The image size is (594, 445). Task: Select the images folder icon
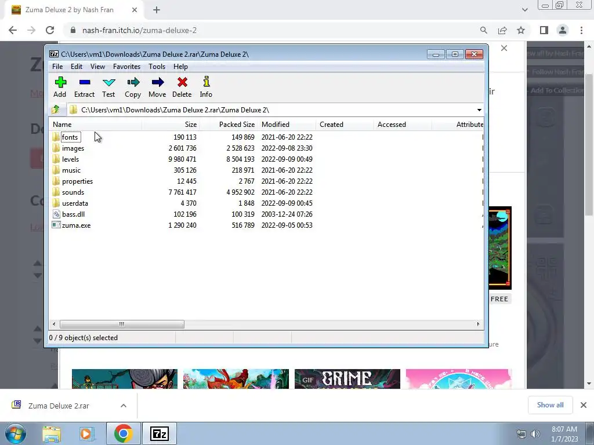[x=56, y=148]
